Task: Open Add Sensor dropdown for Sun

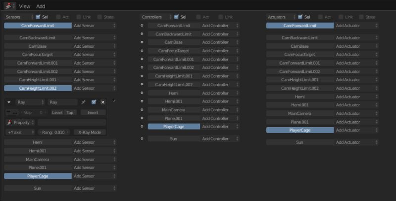Action: [94, 188]
